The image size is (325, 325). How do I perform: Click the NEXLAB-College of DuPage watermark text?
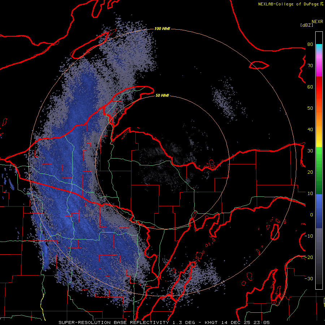pos(290,4)
